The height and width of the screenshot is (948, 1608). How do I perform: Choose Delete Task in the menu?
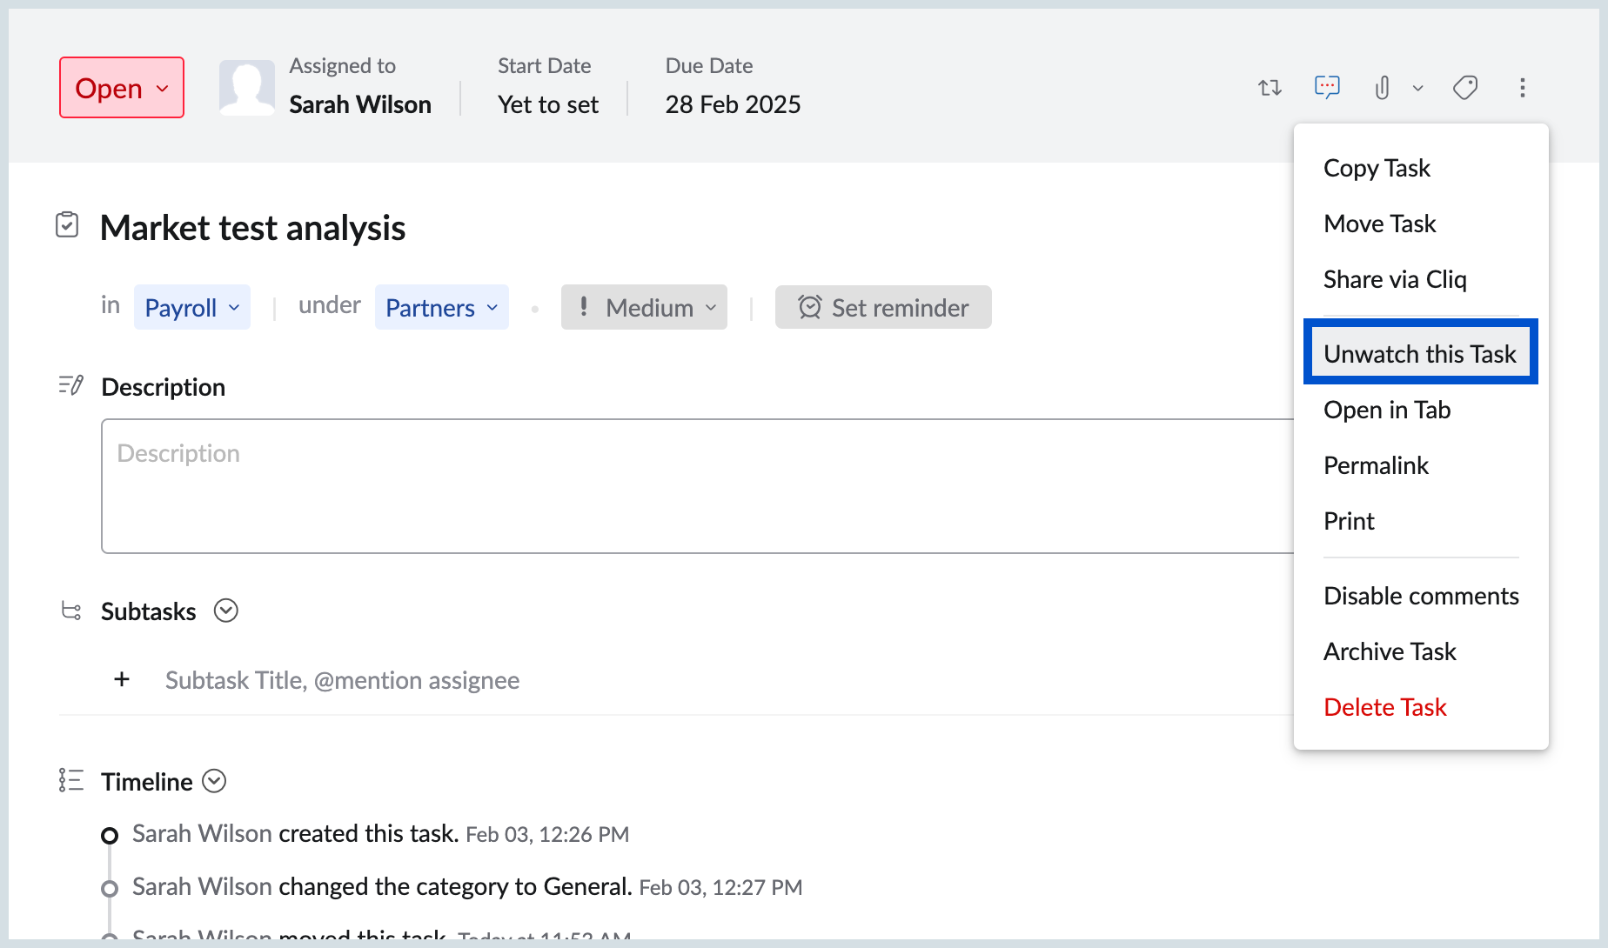point(1384,707)
